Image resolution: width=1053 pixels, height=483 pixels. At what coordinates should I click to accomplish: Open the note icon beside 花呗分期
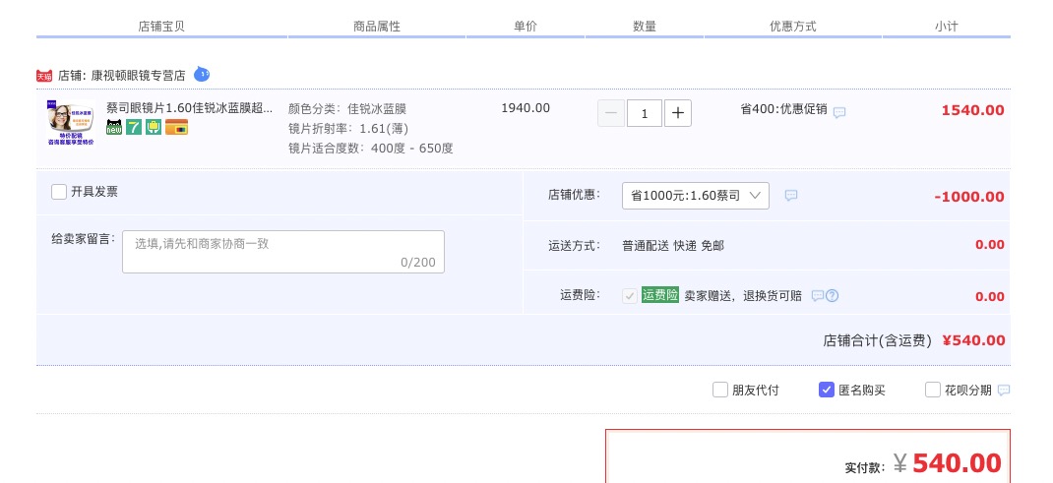(1004, 390)
